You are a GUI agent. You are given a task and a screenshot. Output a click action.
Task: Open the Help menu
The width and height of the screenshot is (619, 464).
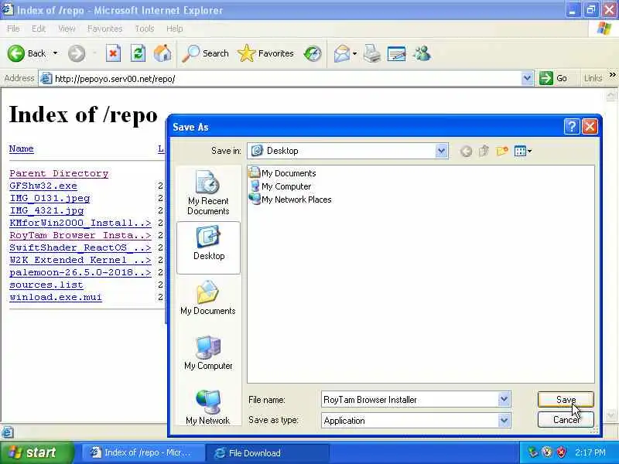175,29
